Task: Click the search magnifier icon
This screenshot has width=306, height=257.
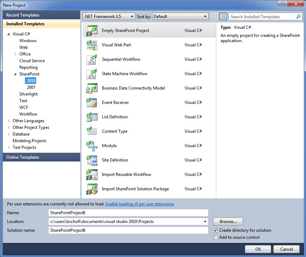Action: point(298,17)
